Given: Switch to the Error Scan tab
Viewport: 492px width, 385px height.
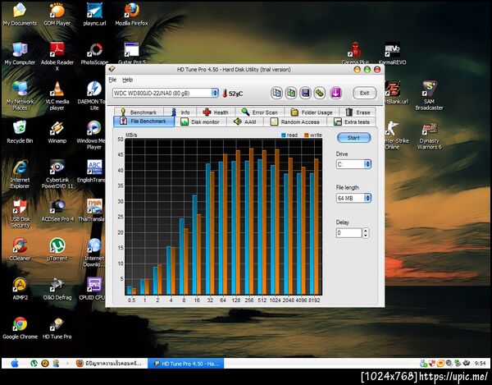Looking at the screenshot, I should (x=259, y=112).
